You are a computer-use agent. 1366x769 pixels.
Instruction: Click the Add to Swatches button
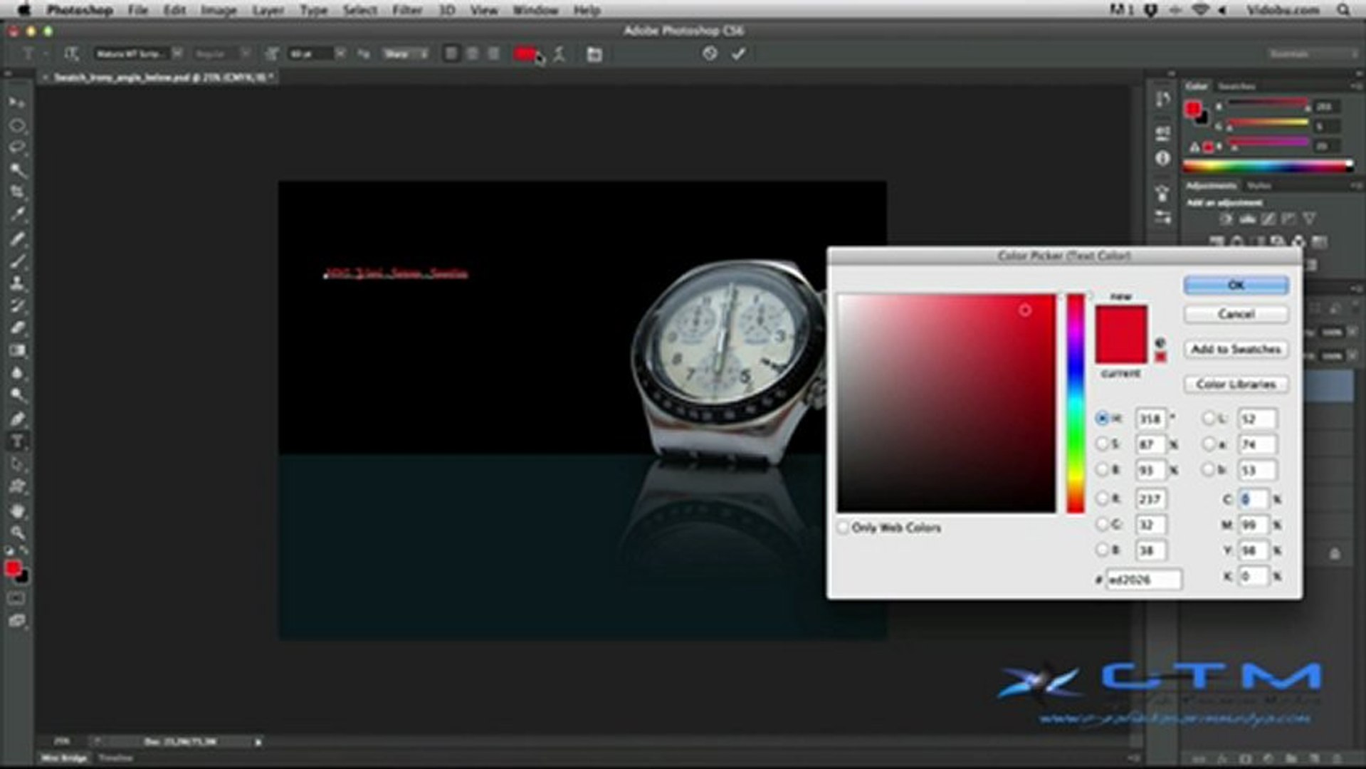point(1236,349)
